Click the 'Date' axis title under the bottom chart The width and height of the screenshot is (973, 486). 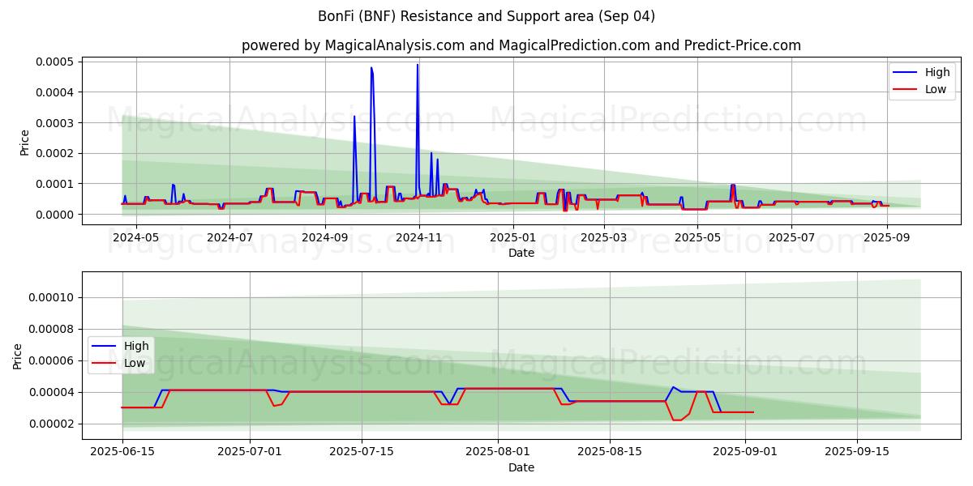coord(521,467)
